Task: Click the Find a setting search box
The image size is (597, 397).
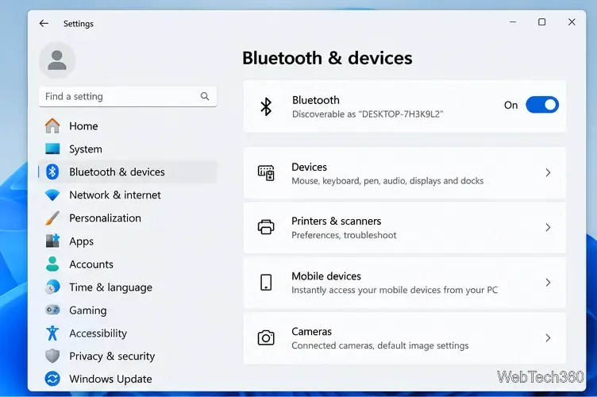Action: 128,96
